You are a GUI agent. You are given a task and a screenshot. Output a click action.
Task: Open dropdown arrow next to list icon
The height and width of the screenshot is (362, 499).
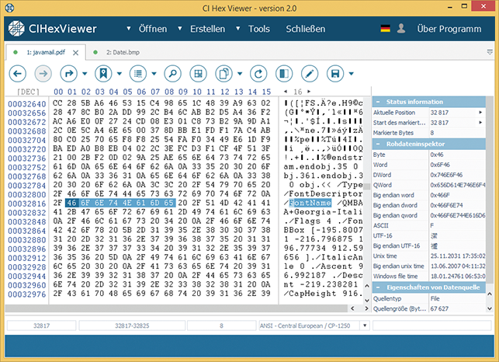coord(154,74)
